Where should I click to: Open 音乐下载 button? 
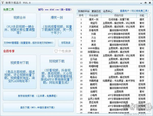38,107
